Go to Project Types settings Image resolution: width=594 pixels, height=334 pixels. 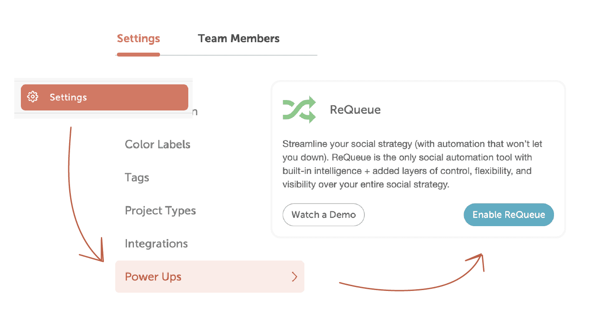(x=160, y=210)
